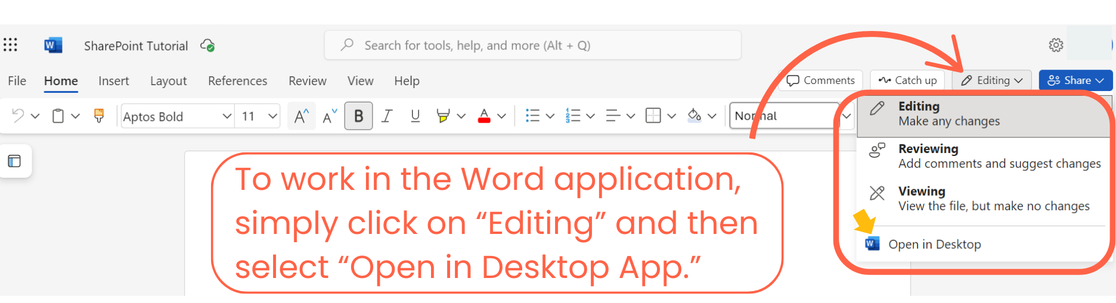The height and width of the screenshot is (303, 1116).
Task: Open settings via the gear icon
Action: pyautogui.click(x=1056, y=45)
